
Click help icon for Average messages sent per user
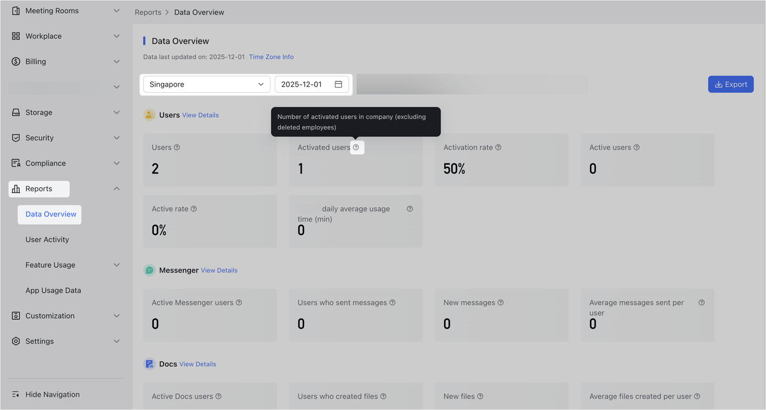click(x=702, y=303)
